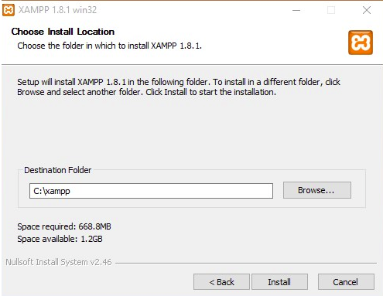The height and width of the screenshot is (296, 383).
Task: Open the Browse... folder dialog
Action: (317, 190)
